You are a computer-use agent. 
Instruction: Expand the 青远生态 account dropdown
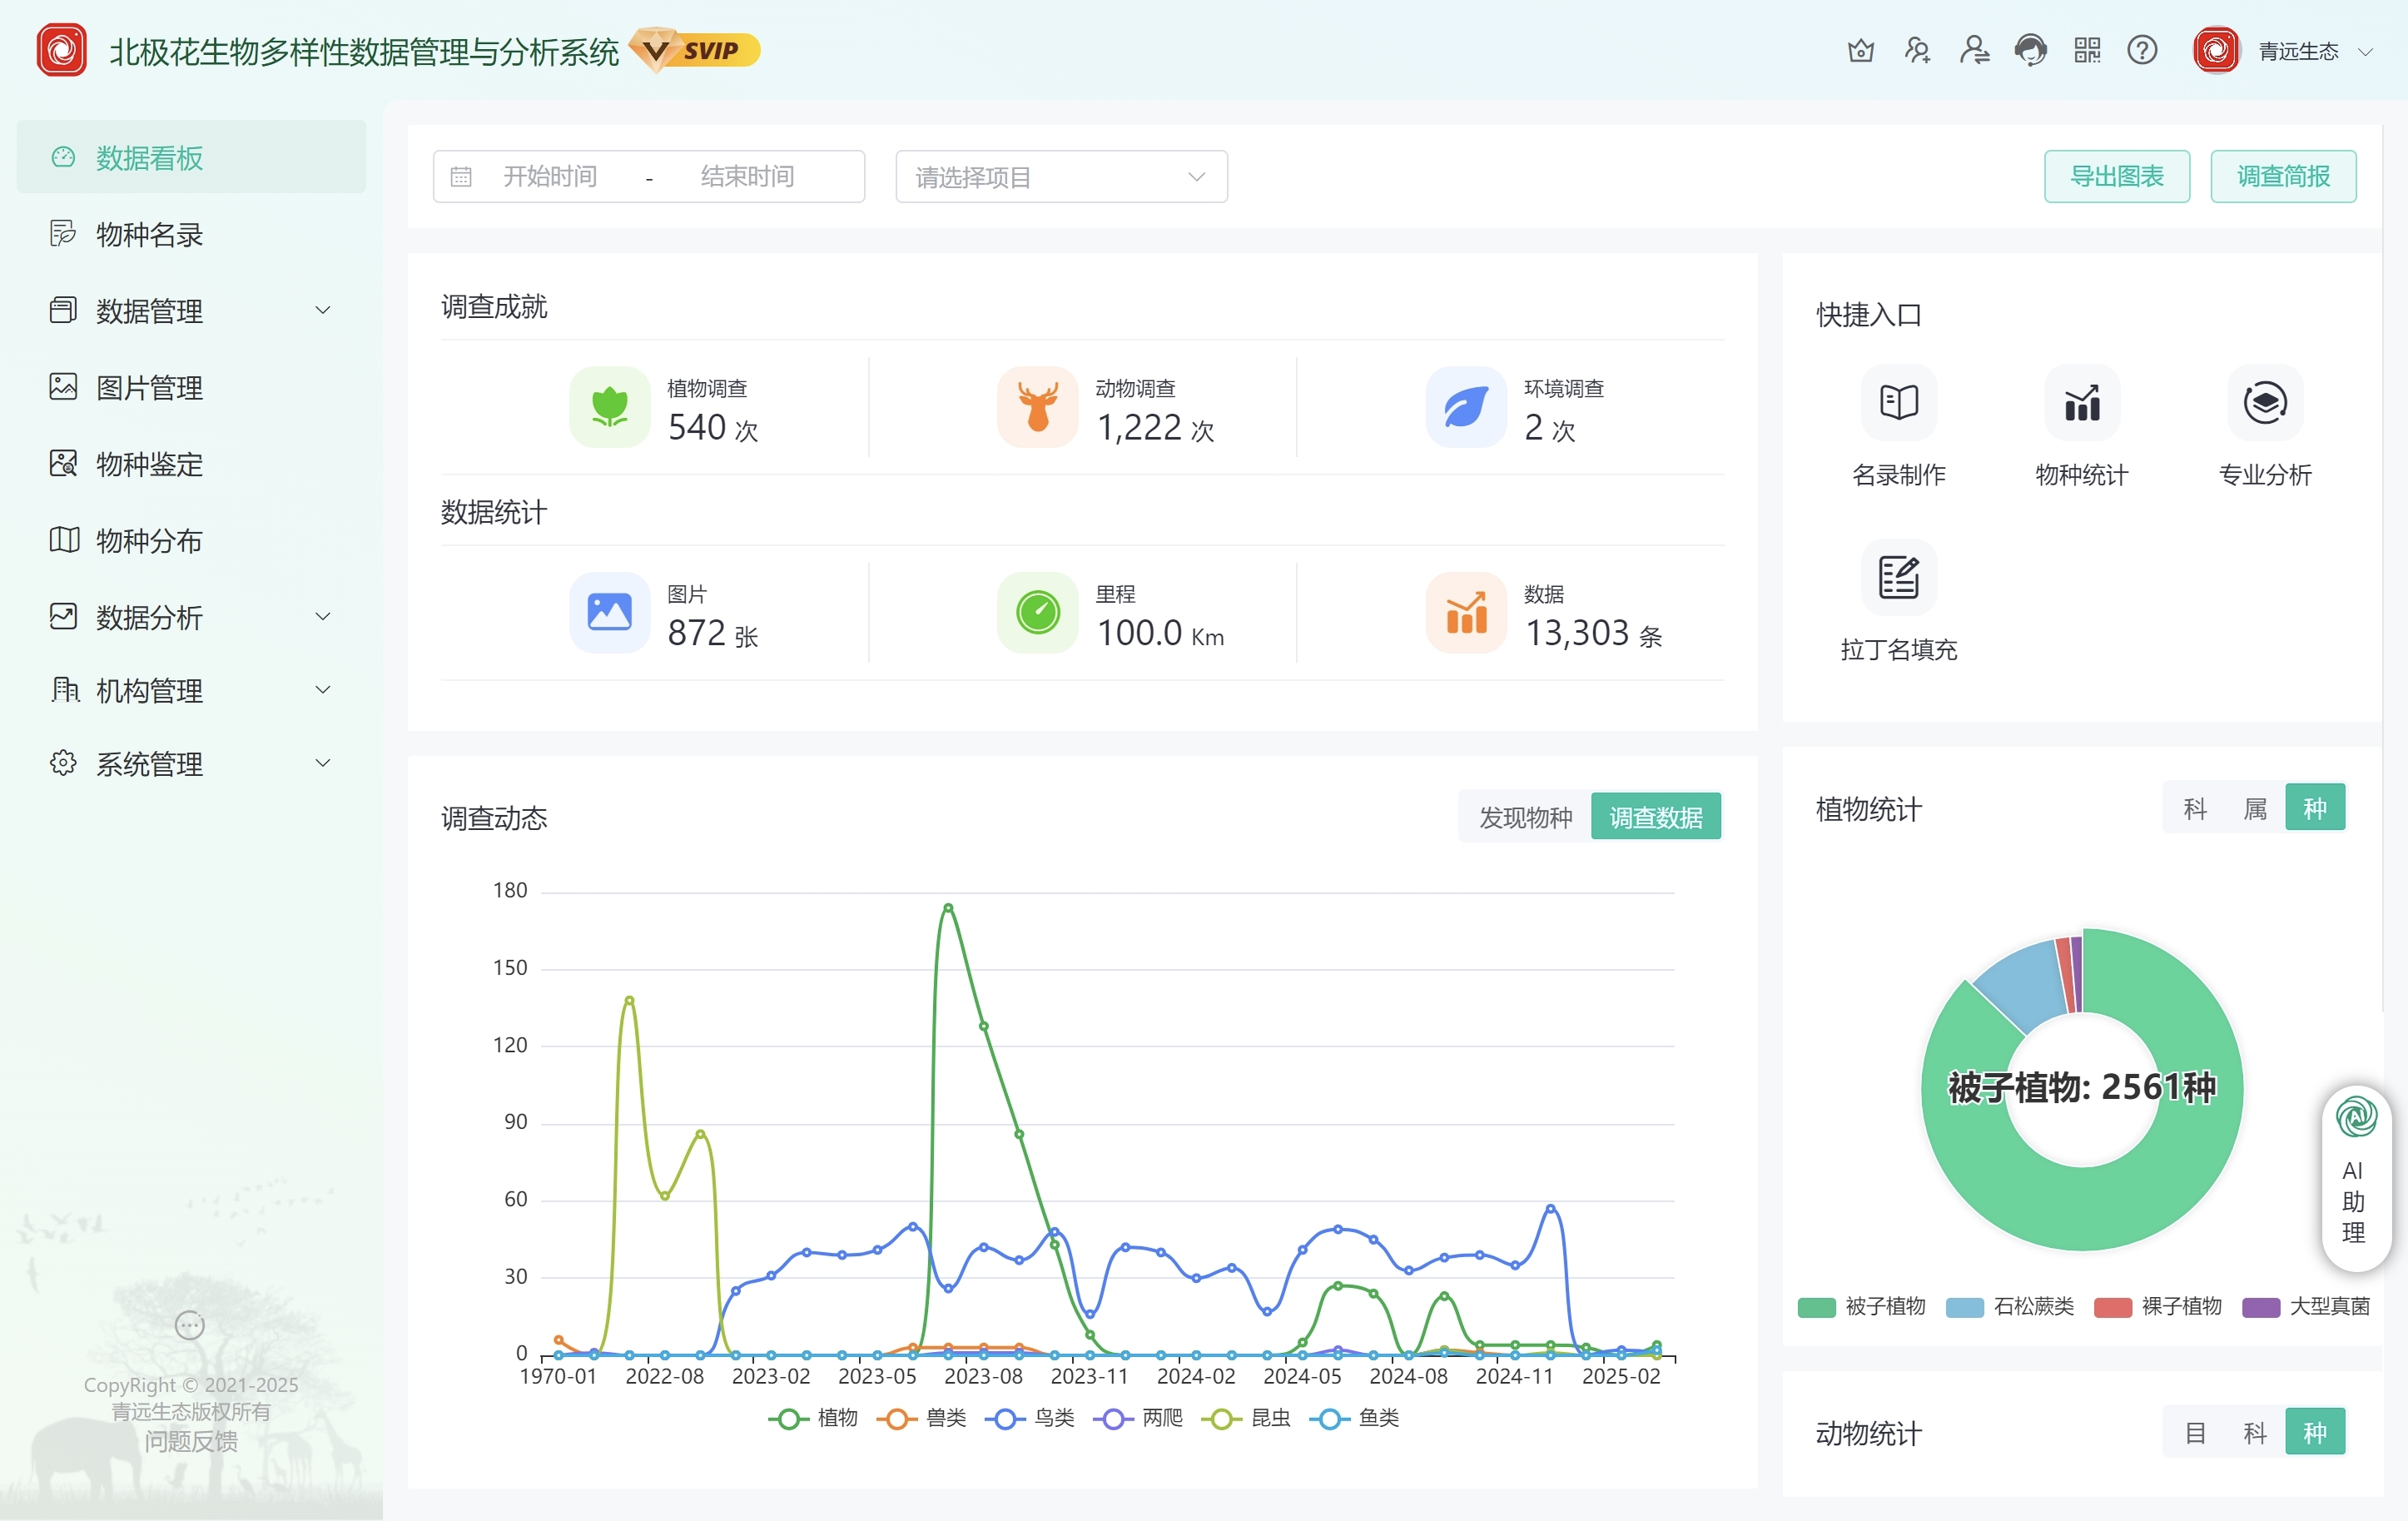point(2300,51)
